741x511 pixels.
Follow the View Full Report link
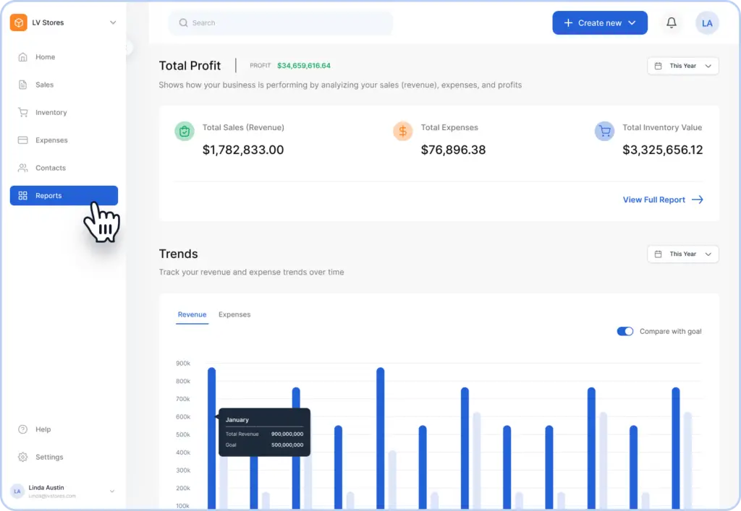point(662,199)
